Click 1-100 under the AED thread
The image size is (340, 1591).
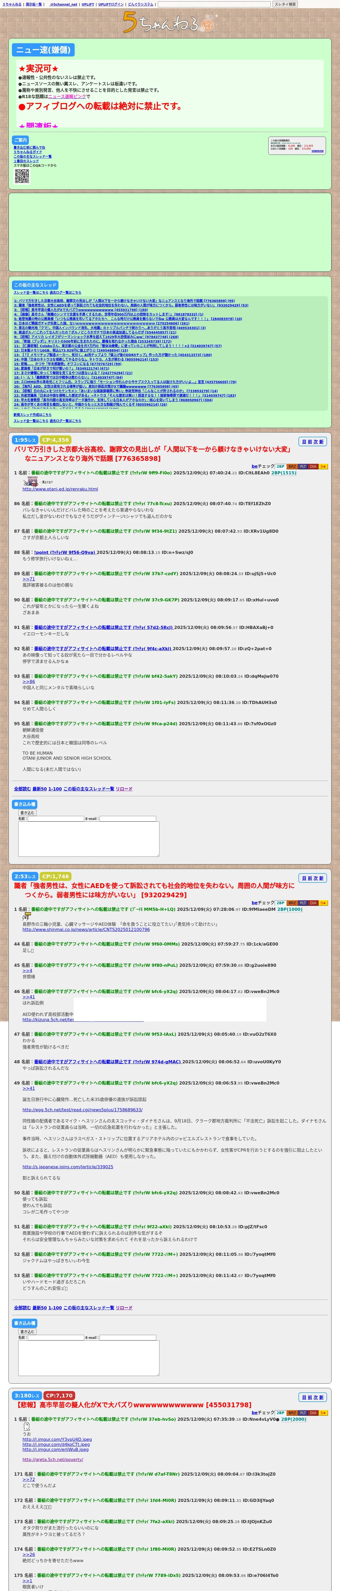click(x=55, y=1308)
